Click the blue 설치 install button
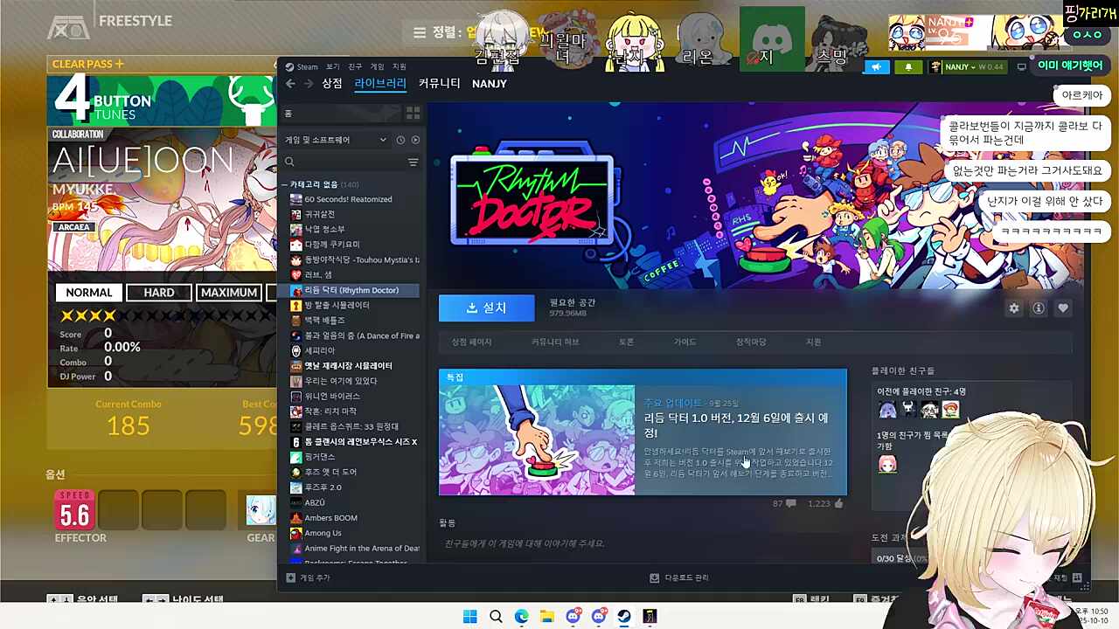Viewport: 1119px width, 629px height. (486, 308)
